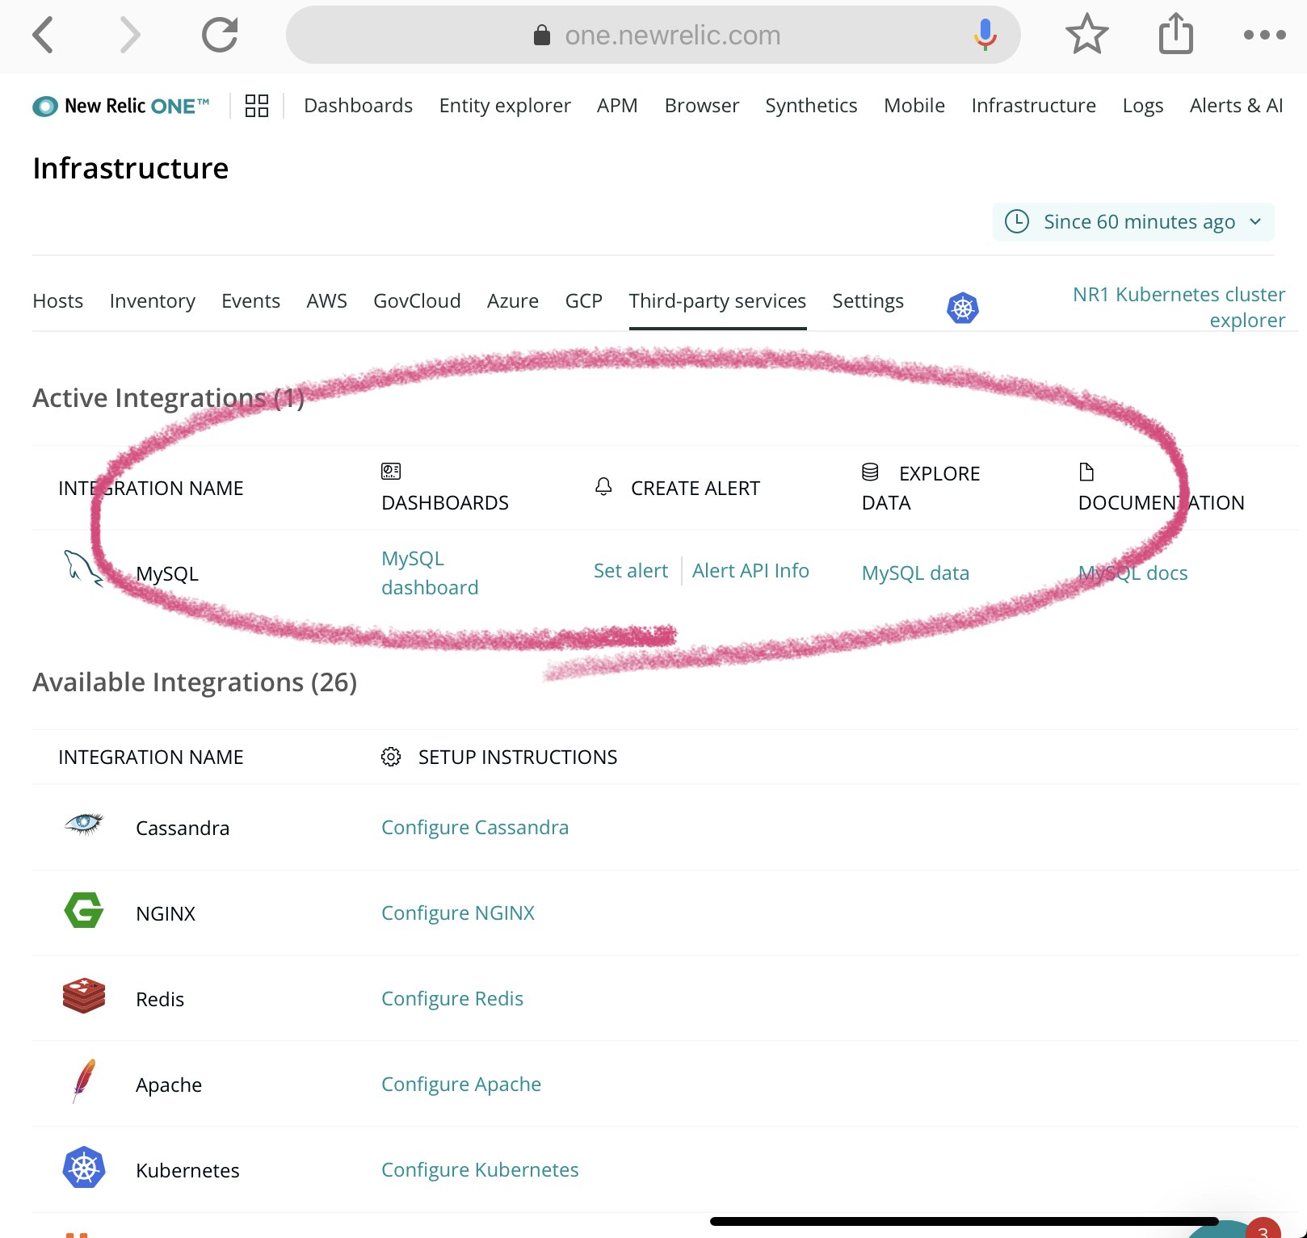The image size is (1307, 1238).
Task: Click Configure Apache link
Action: pyautogui.click(x=461, y=1085)
